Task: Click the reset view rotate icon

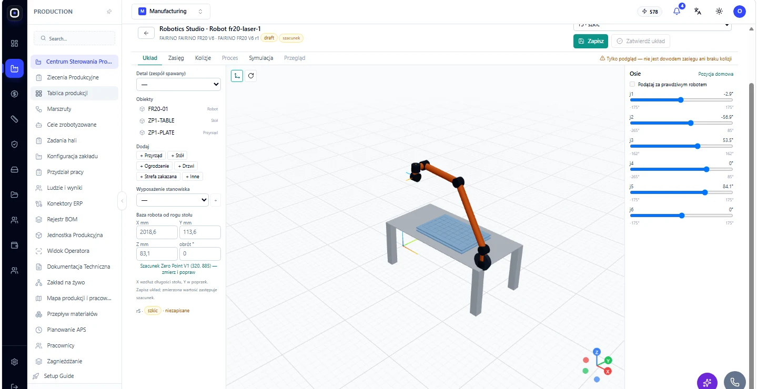Action: [x=251, y=76]
